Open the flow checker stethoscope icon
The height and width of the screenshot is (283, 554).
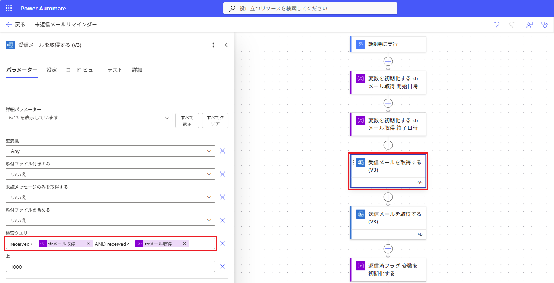545,25
